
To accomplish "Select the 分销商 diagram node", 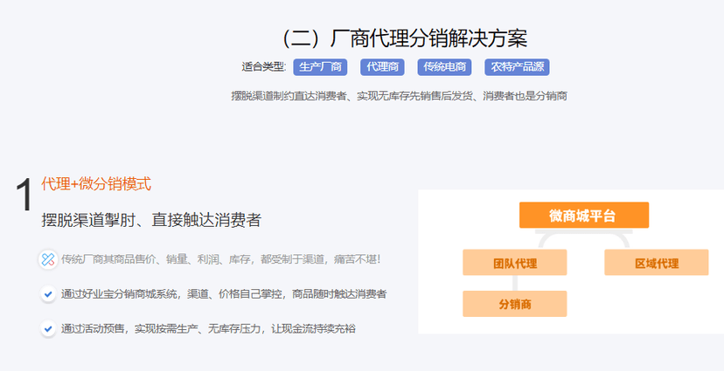I will pos(514,304).
